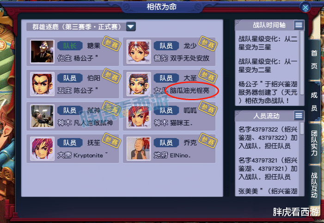This screenshot has height=223, width=324.
Task: Click the 参赛 stamp on 龙少's card
Action: 208,43
